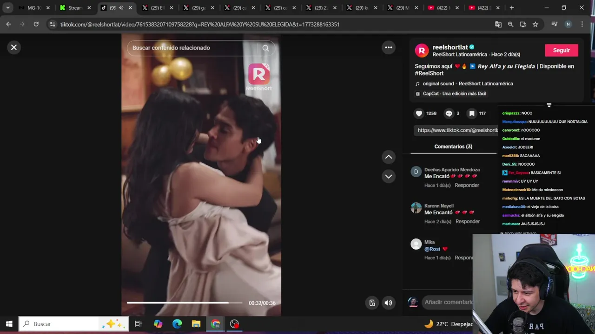Open Karenn Nayeli's profile avatar
The width and height of the screenshot is (595, 334).
(416, 208)
